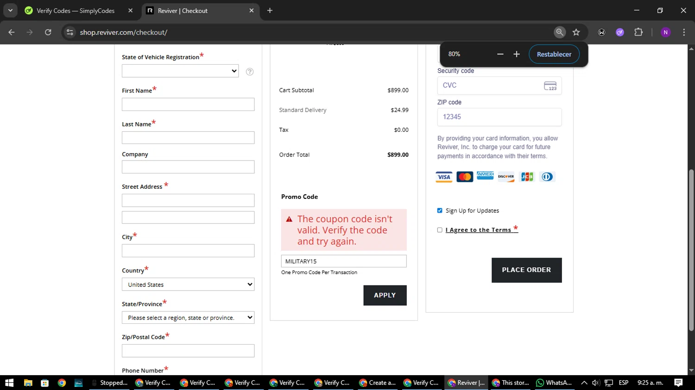
Task: Click the browser back arrow
Action: click(12, 32)
